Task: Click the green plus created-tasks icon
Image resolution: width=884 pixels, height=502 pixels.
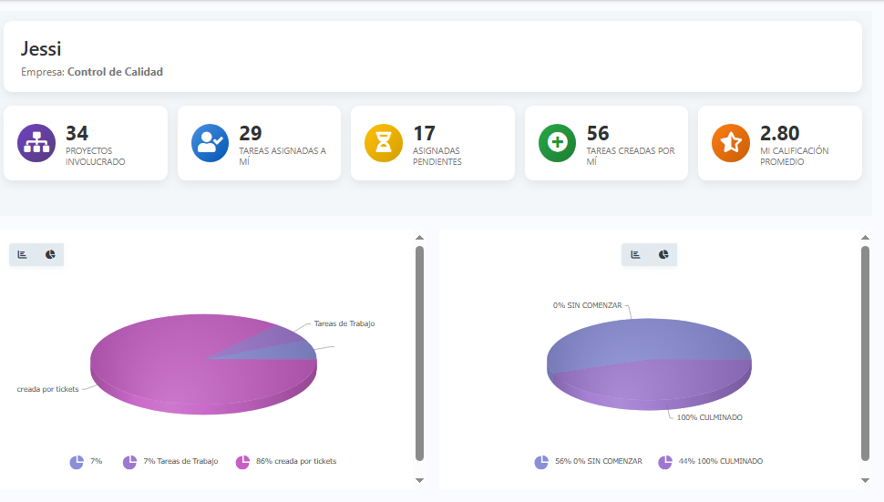Action: click(x=557, y=143)
